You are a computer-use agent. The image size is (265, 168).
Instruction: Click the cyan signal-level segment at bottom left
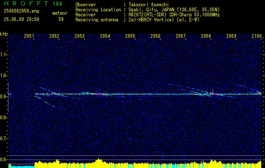pos(21,166)
